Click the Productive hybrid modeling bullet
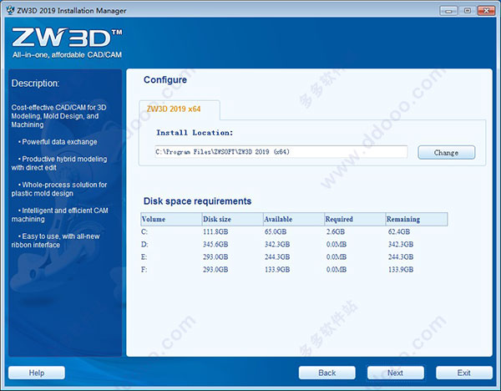Screen dimensions: 501x391 pos(59,164)
